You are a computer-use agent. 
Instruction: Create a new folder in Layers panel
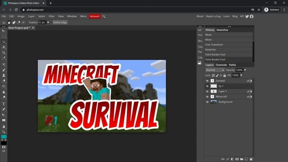tap(242, 159)
